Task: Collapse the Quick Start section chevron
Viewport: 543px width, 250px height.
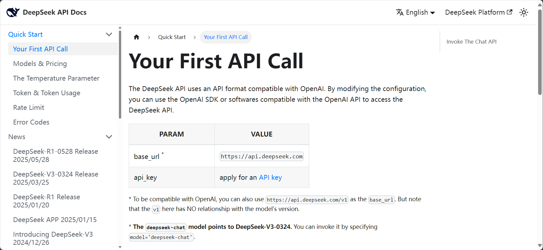Action: (109, 34)
